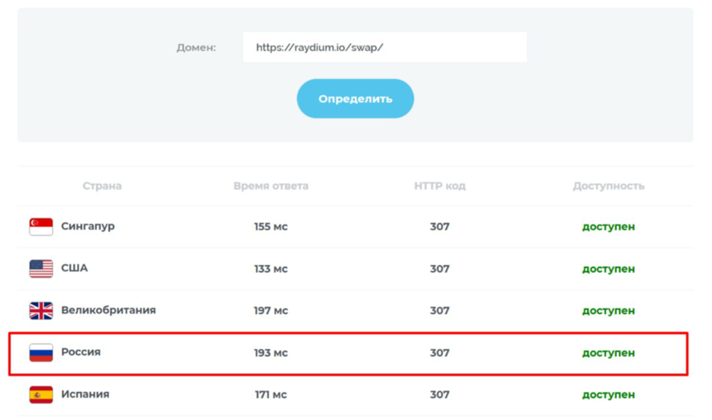
Task: Select the Время ответа column header
Action: 271,186
